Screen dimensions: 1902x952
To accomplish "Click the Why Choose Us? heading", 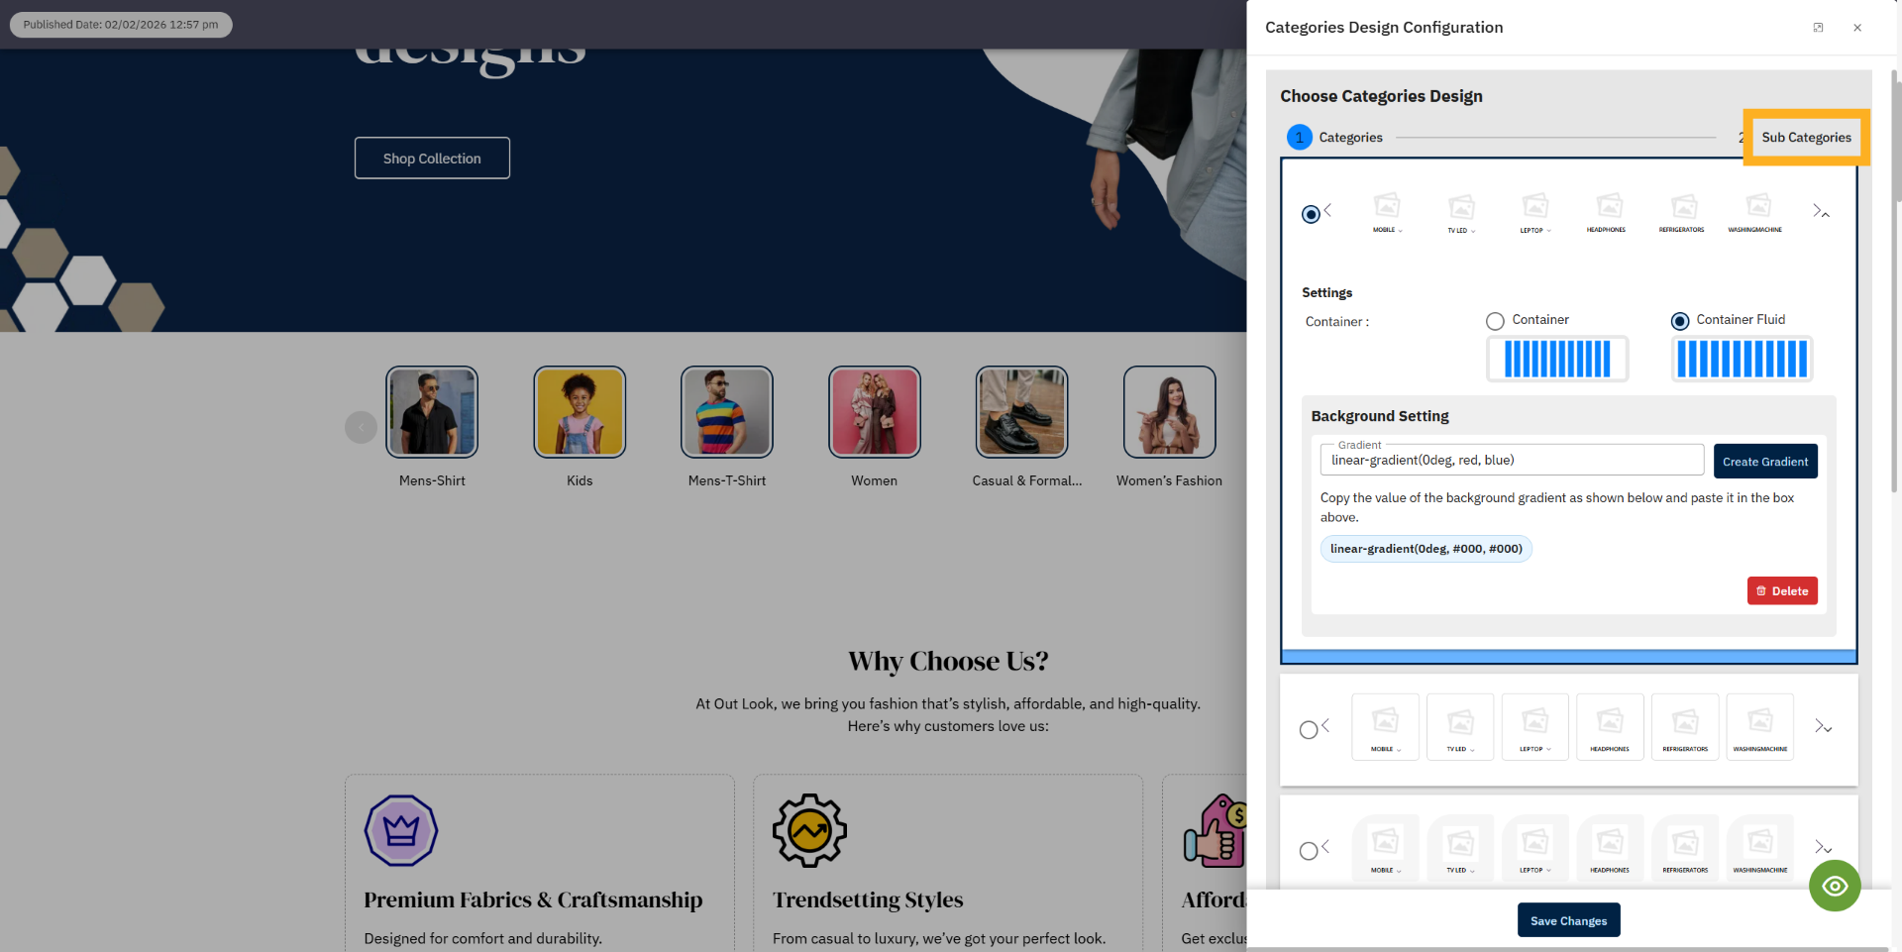I will coord(948,661).
